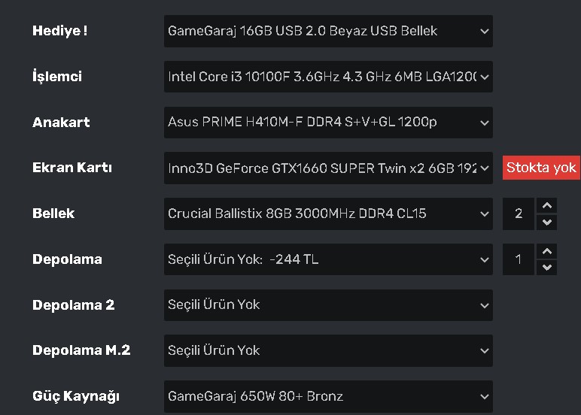The width and height of the screenshot is (581, 415).
Task: Click the Depolama quantity field showing 1
Action: 519,259
